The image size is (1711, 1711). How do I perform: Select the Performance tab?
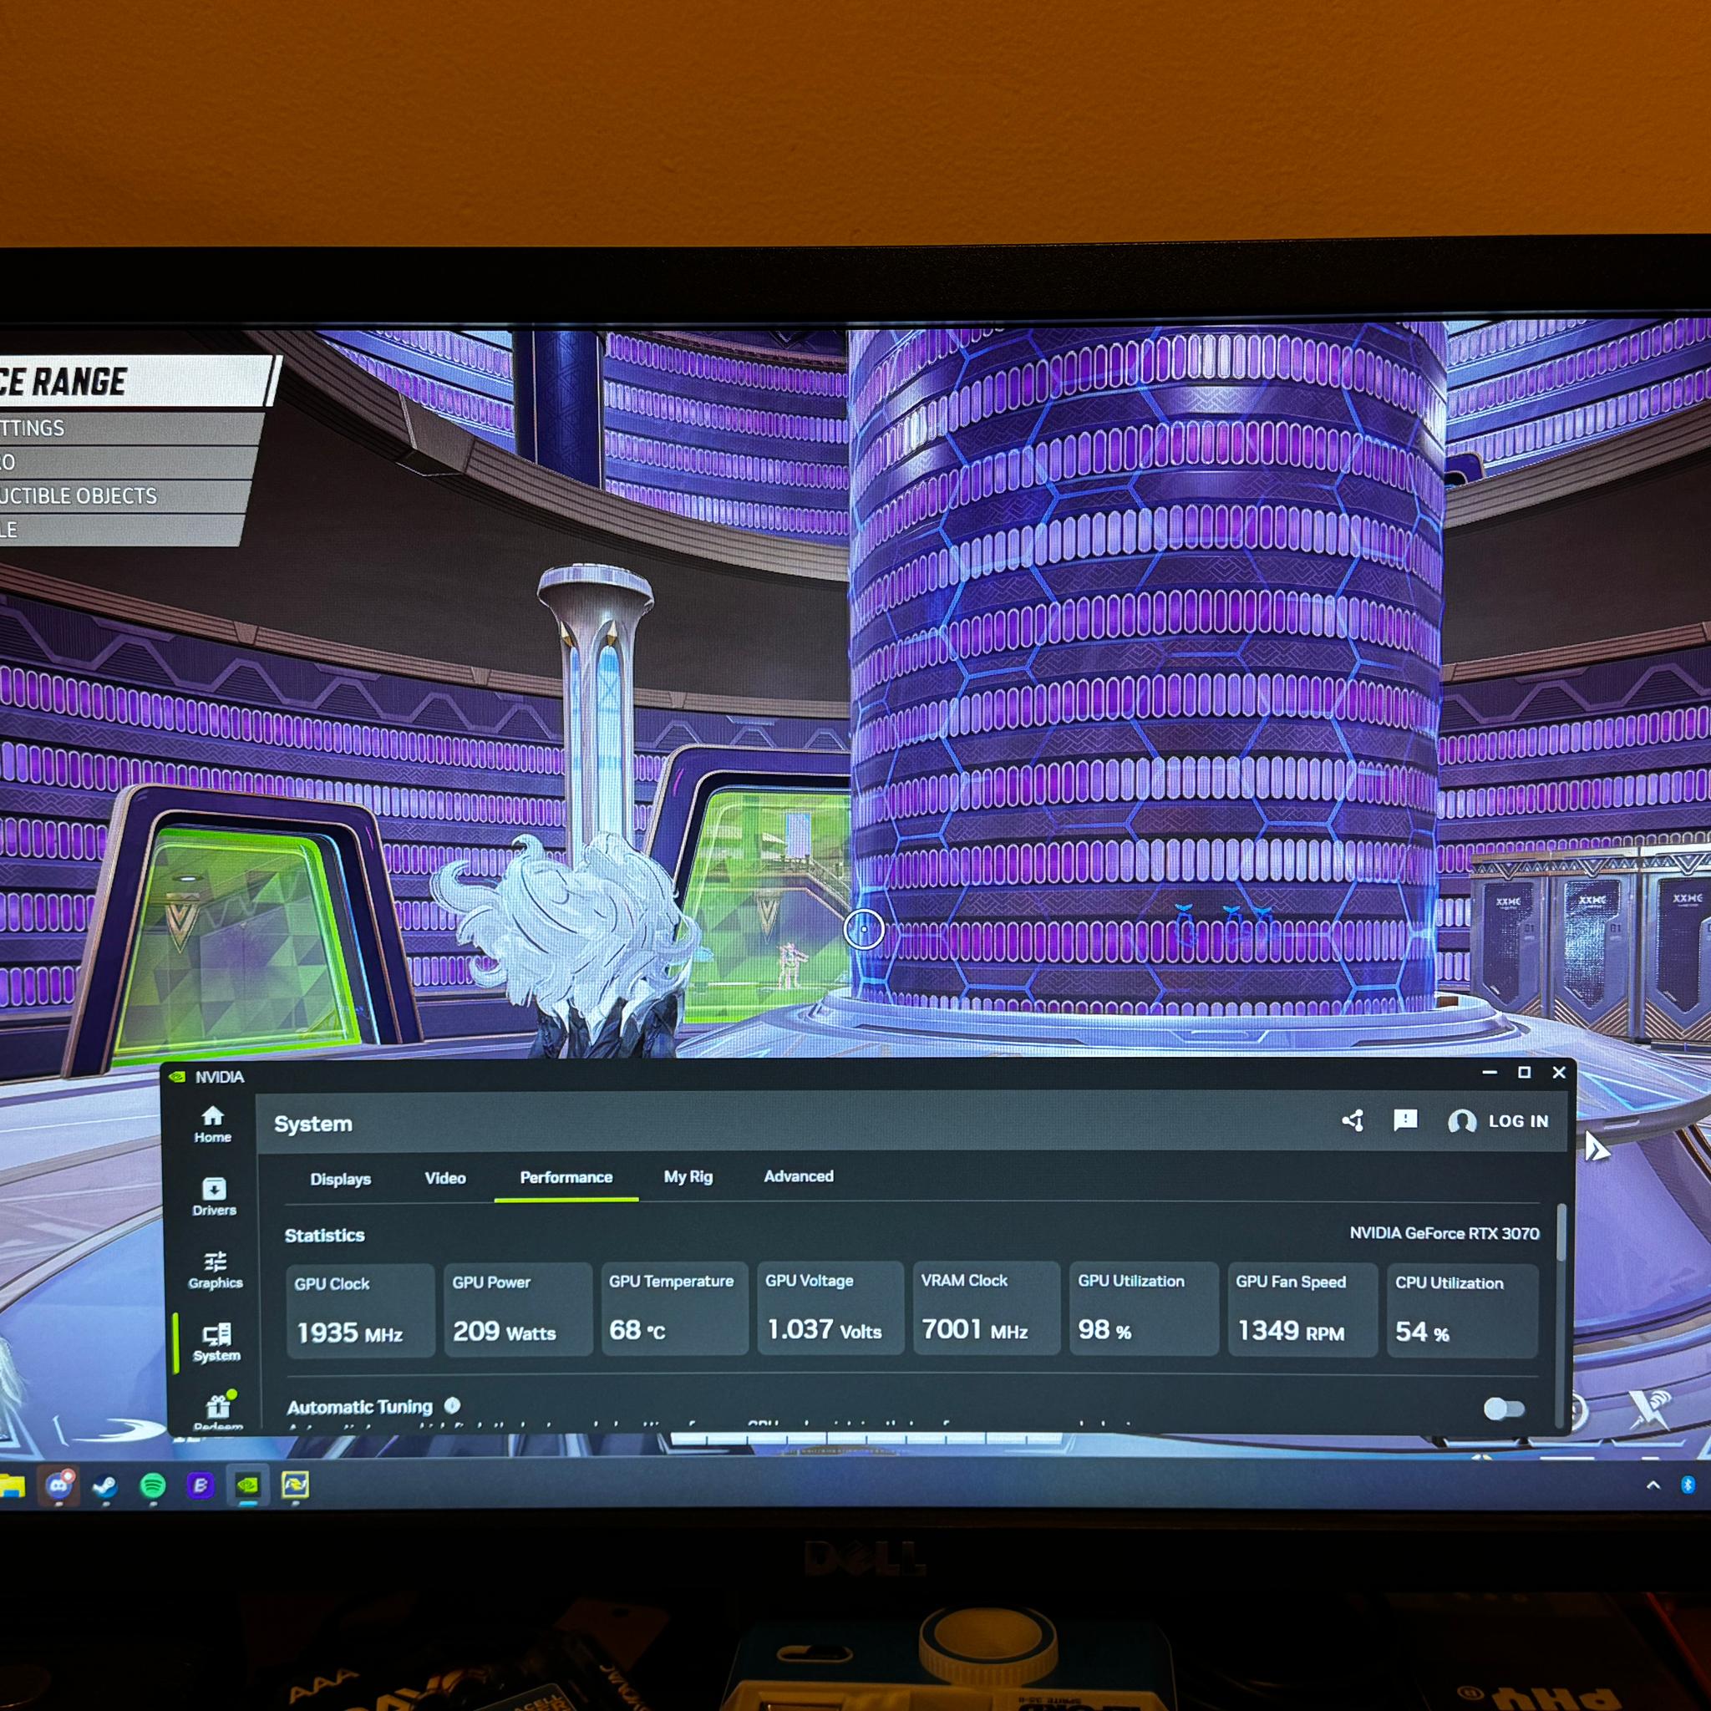566,1177
